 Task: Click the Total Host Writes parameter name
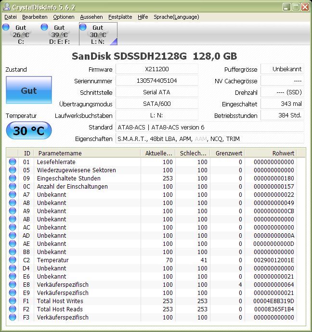pyautogui.click(x=60, y=301)
